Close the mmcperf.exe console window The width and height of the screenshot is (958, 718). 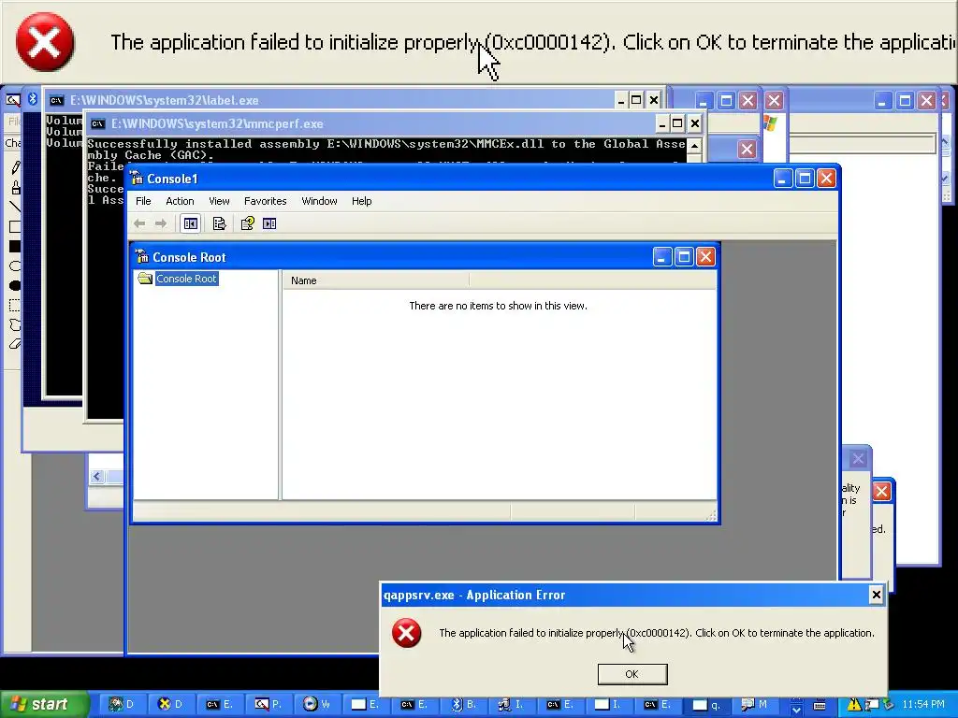click(695, 124)
